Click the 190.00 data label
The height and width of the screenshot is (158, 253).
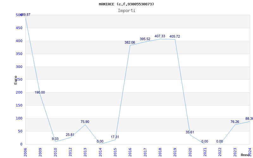pos(40,92)
